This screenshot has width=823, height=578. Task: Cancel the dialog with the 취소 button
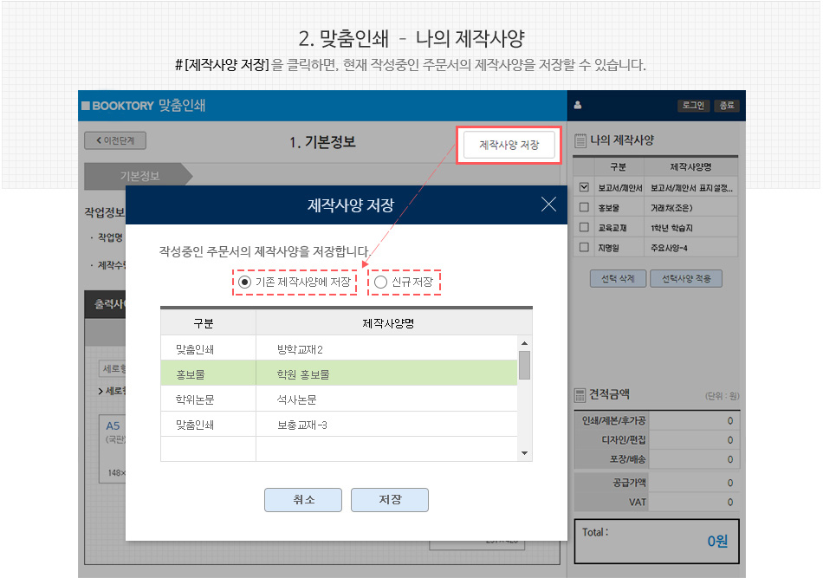303,499
